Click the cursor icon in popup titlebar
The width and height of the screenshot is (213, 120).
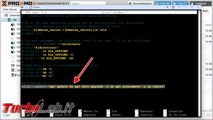coord(167,7)
